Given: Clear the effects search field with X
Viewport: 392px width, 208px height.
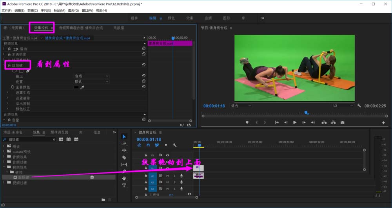Looking at the screenshot, I should (53, 139).
